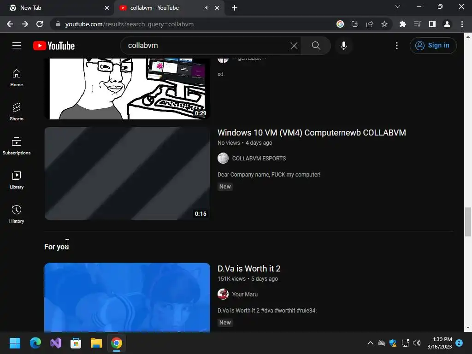Image resolution: width=472 pixels, height=354 pixels.
Task: Open the Your Maru channel name
Action: click(x=245, y=295)
